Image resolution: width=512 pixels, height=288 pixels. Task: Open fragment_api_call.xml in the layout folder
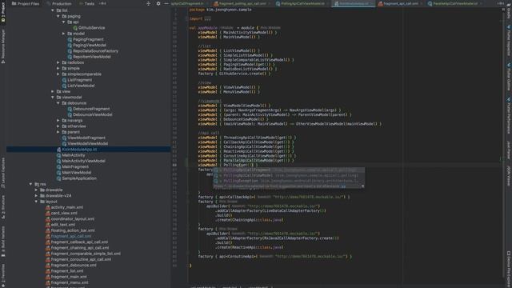pyautogui.click(x=68, y=236)
